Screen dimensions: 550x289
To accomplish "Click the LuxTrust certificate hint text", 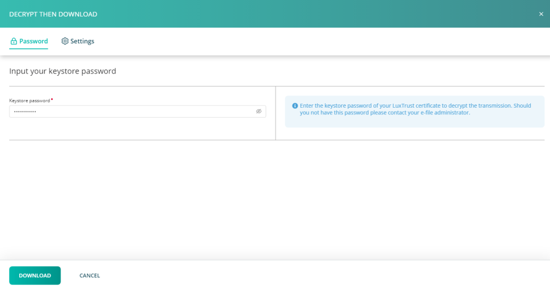I will 407,105.
